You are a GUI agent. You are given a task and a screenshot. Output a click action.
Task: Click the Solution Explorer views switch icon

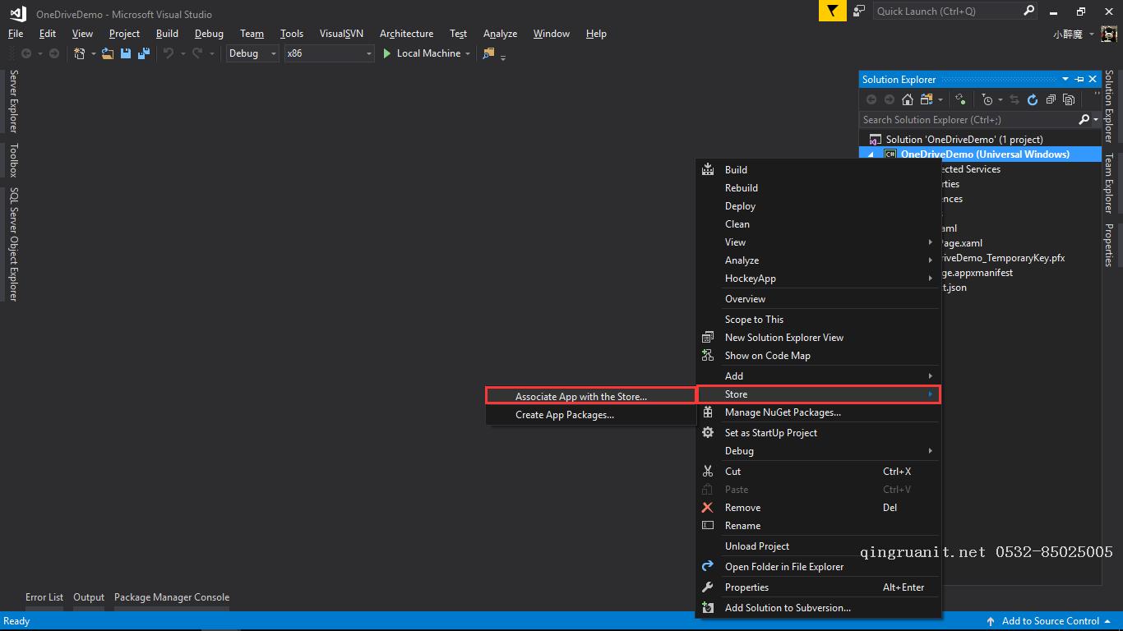(x=927, y=99)
